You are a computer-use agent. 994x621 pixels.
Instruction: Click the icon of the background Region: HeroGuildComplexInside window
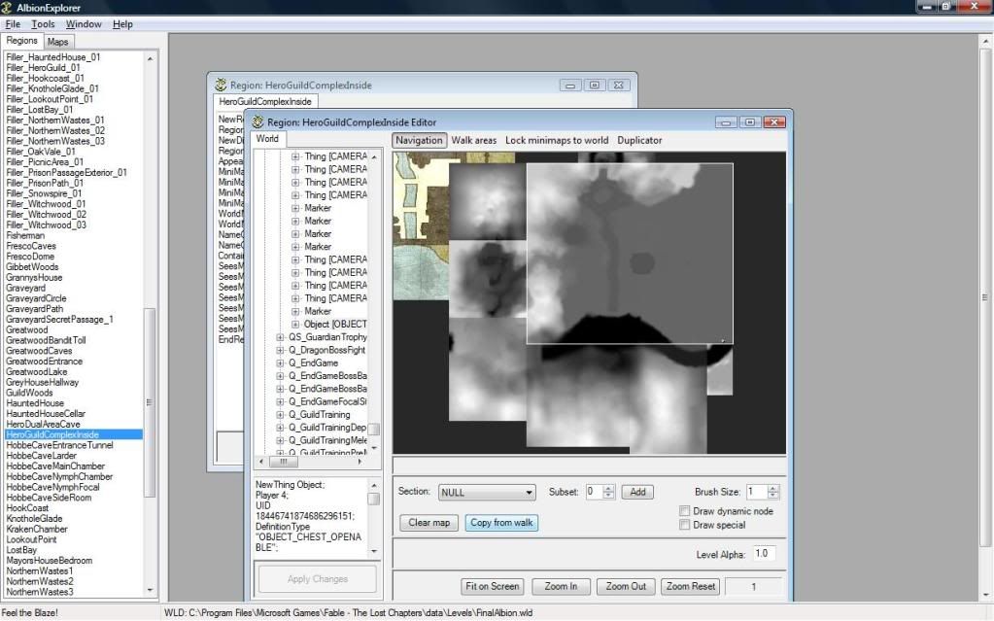(x=221, y=85)
